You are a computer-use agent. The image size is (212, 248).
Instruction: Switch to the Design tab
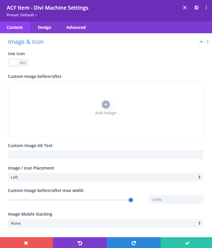tap(44, 27)
